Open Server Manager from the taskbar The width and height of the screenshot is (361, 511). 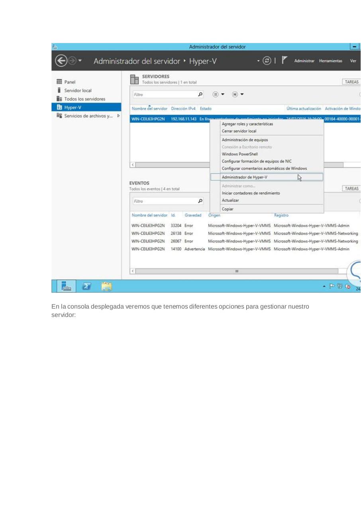click(66, 286)
